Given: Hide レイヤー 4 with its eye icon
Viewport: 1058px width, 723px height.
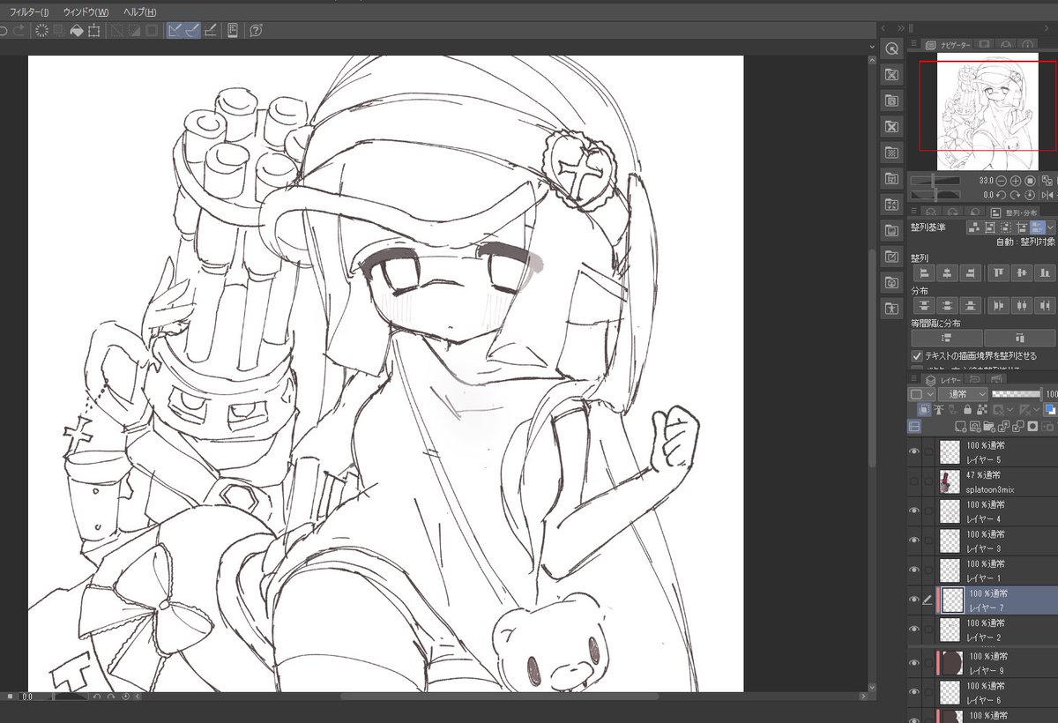Looking at the screenshot, I should pyautogui.click(x=914, y=511).
